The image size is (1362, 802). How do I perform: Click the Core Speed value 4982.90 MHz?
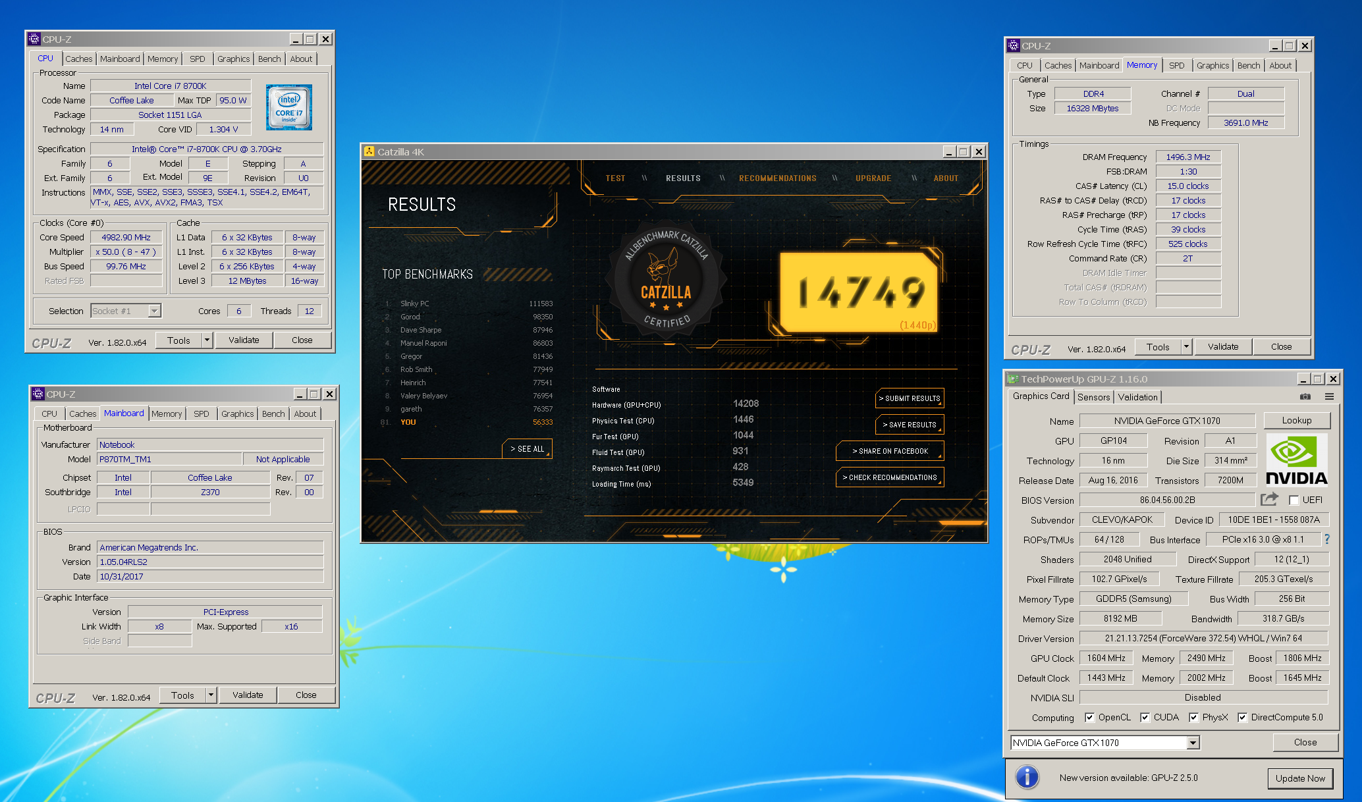pos(126,237)
